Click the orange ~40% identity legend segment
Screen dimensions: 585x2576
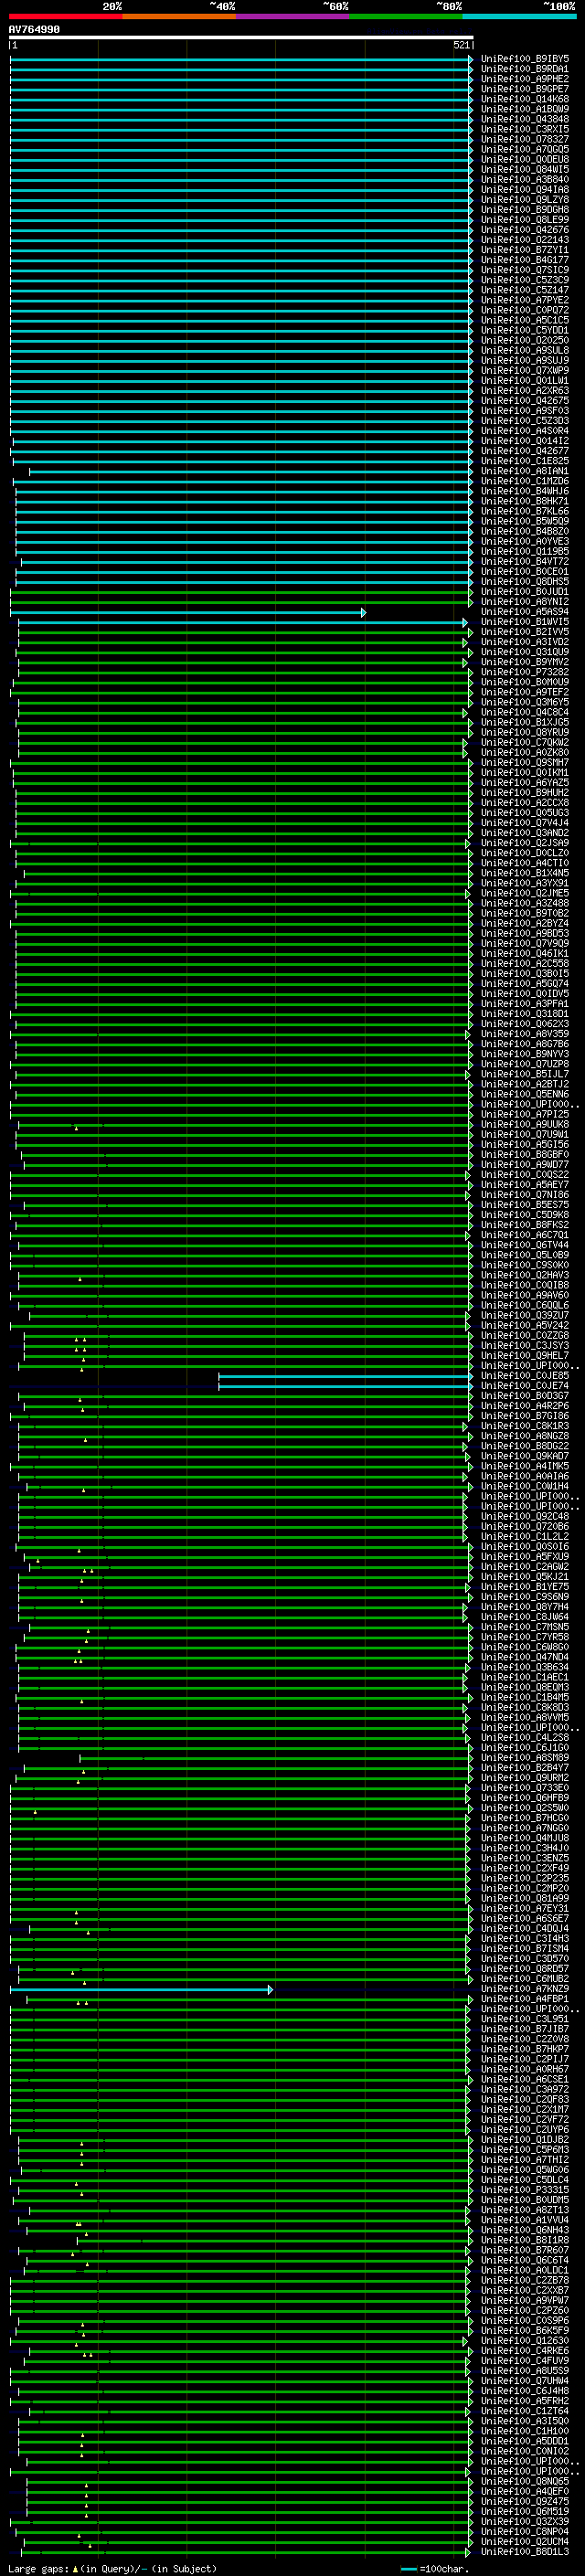(x=179, y=16)
